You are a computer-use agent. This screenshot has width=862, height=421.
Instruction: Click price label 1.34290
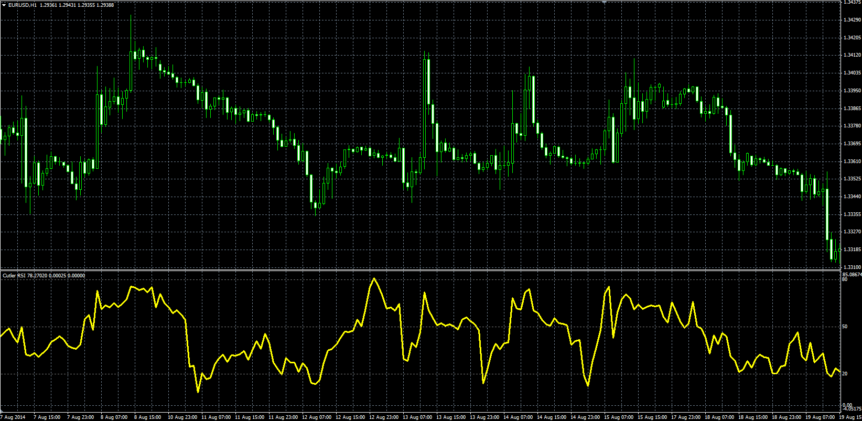(x=852, y=20)
